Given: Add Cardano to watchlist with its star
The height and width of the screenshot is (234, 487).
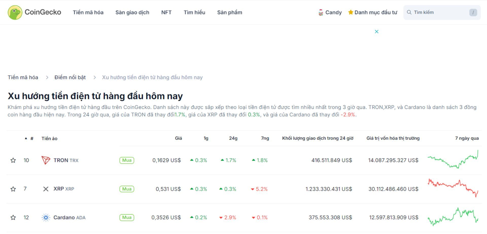Looking at the screenshot, I should [x=13, y=217].
